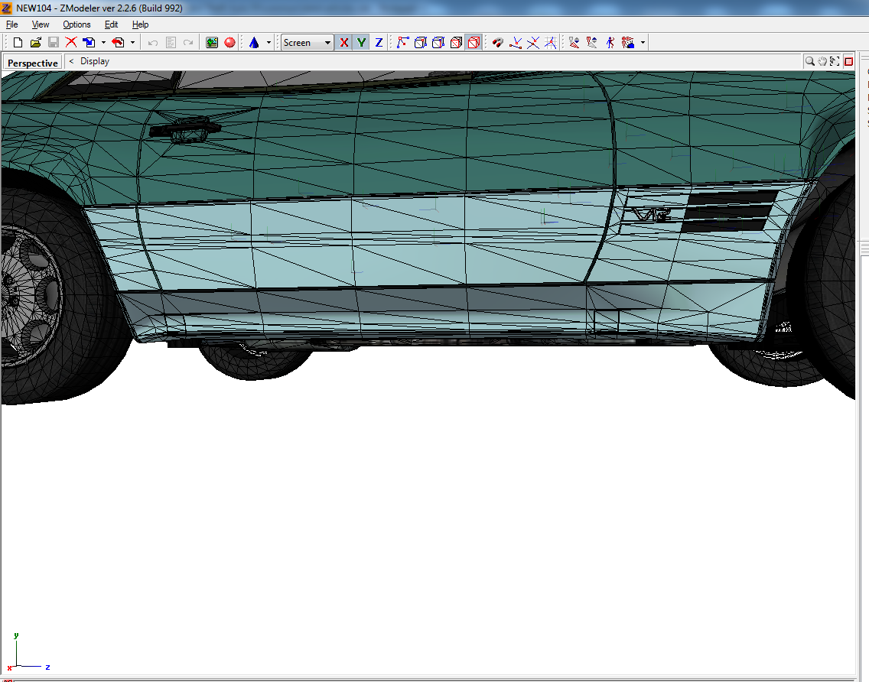The image size is (869, 682).
Task: Expand the import icon dropdown arrow
Action: pyautogui.click(x=103, y=43)
